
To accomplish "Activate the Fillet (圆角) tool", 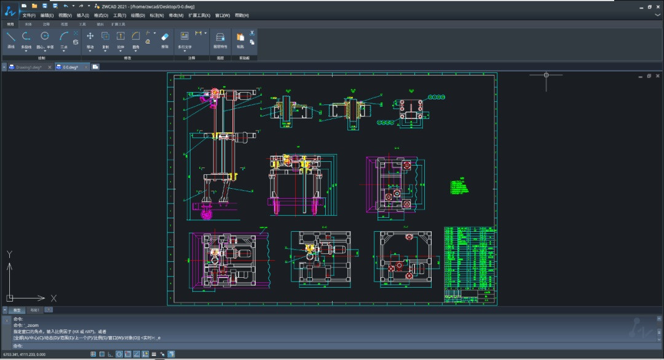I will pyautogui.click(x=136, y=39).
